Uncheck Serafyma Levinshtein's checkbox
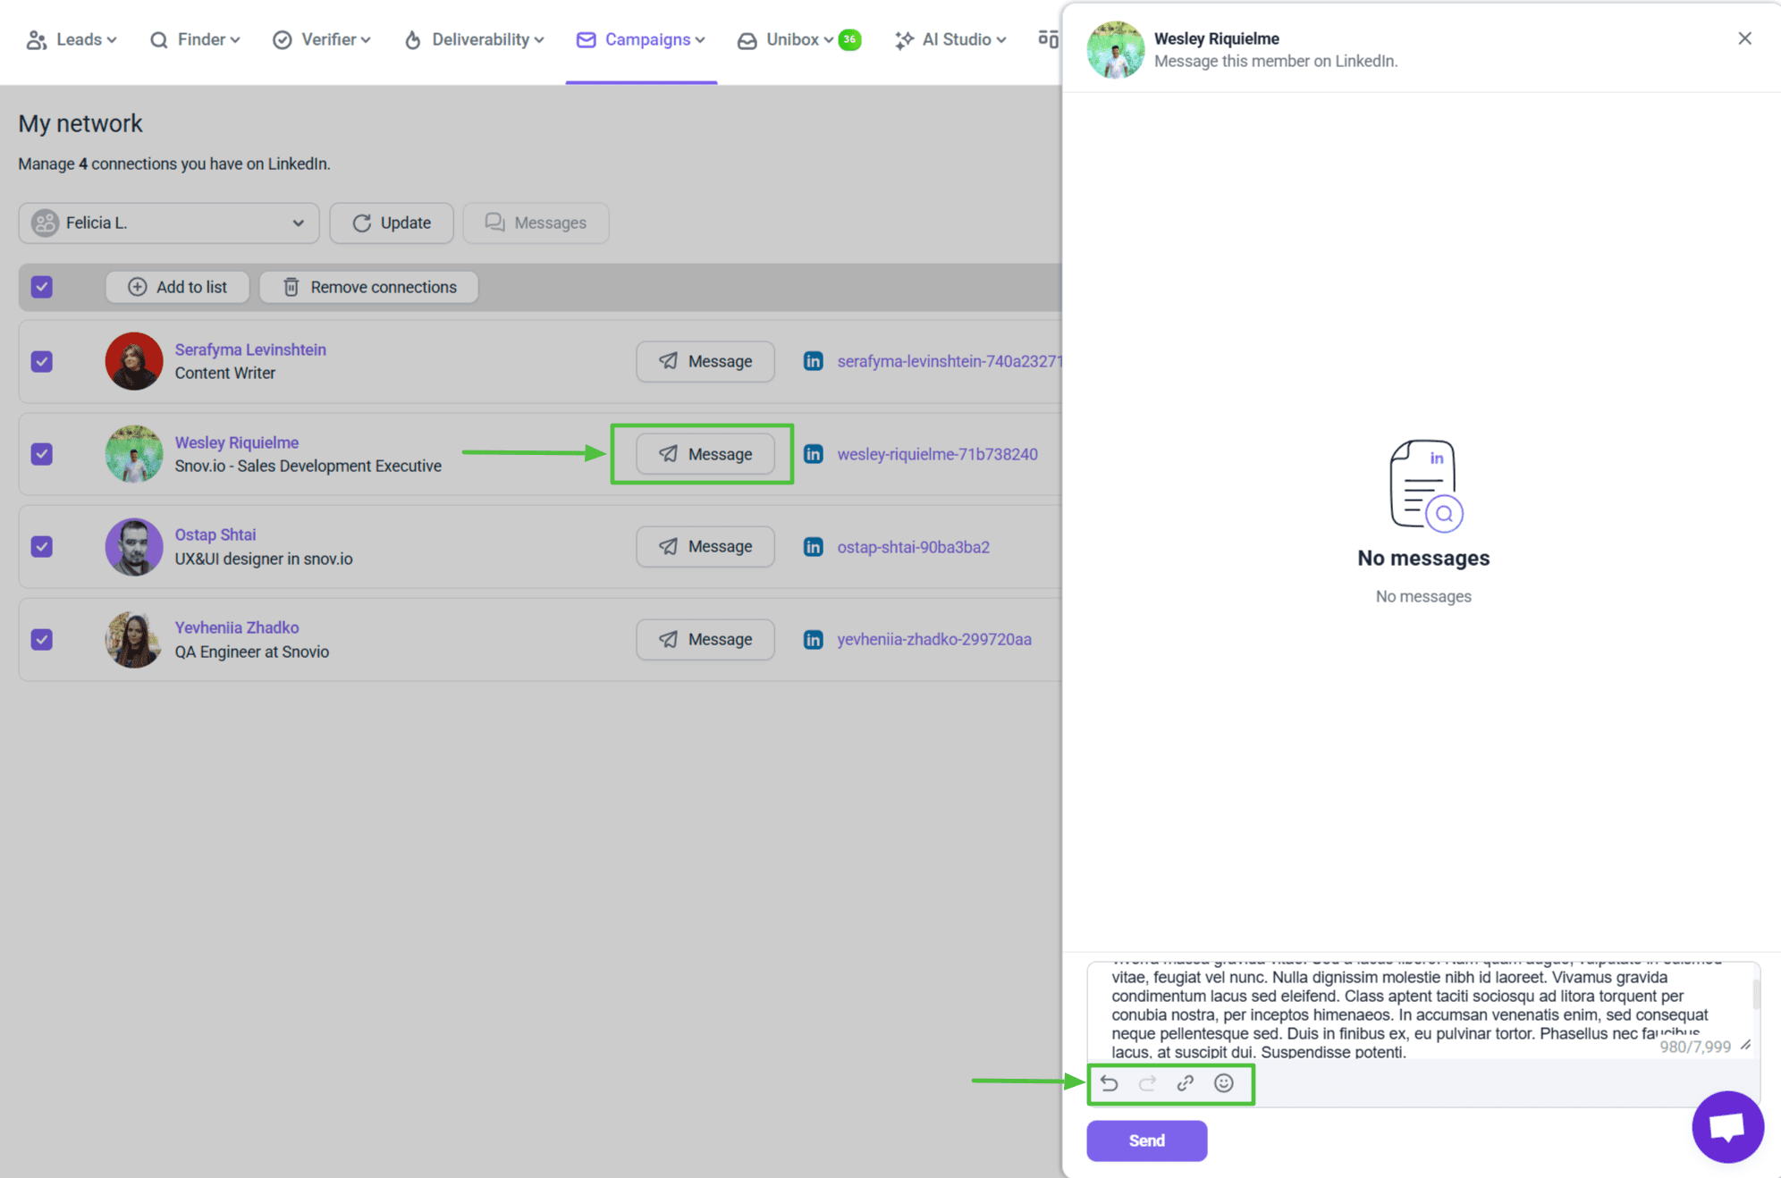Viewport: 1781px width, 1178px height. [42, 361]
